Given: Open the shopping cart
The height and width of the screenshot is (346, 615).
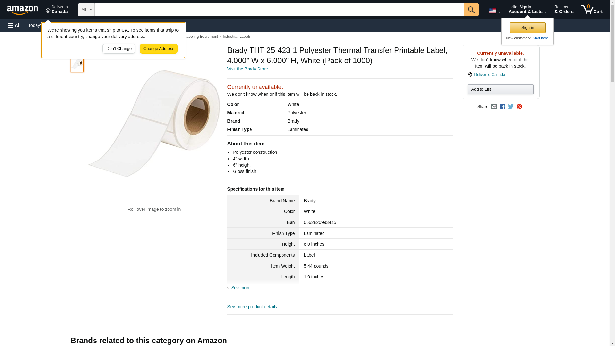Looking at the screenshot, I should [592, 10].
